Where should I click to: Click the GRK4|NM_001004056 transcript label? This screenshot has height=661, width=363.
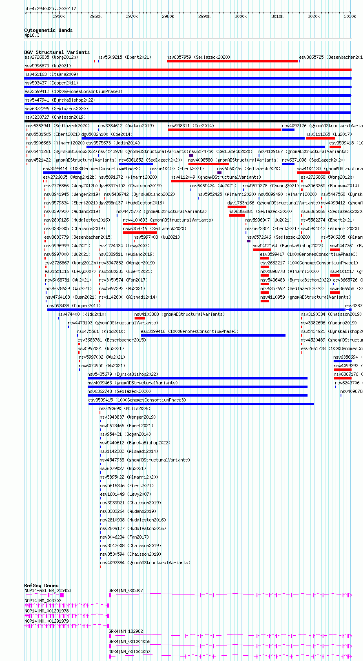pyautogui.click(x=129, y=642)
